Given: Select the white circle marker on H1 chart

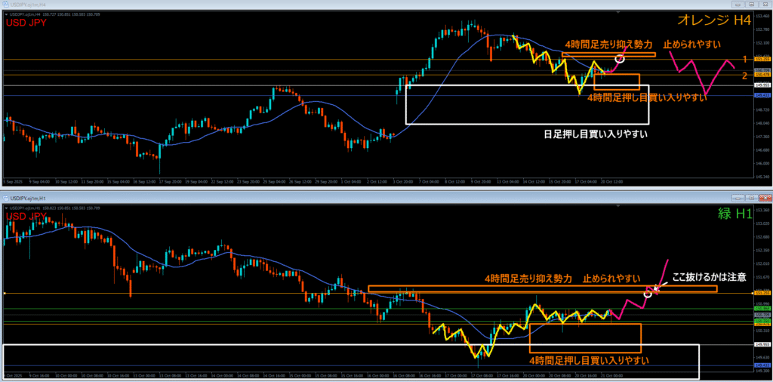Looking at the screenshot, I should pyautogui.click(x=648, y=291).
